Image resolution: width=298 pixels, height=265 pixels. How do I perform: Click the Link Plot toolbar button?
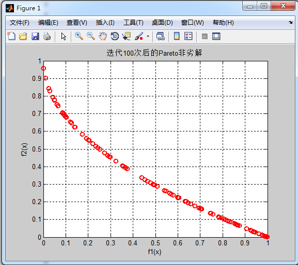point(161,36)
